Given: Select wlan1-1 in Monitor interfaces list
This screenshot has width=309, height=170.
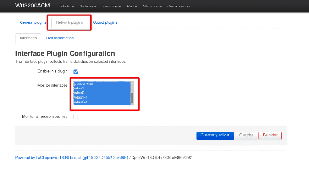Looking at the screenshot, I should click(x=102, y=97).
